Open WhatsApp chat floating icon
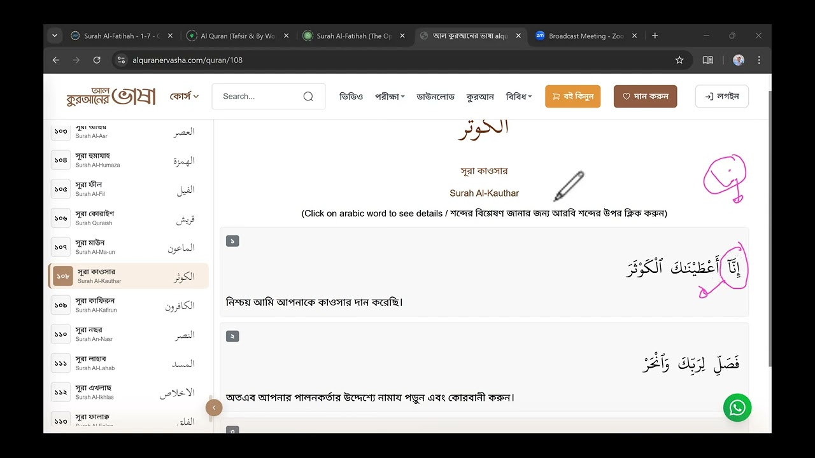This screenshot has width=815, height=458. (x=737, y=408)
